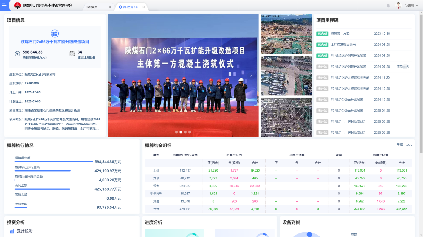423x237 pixels.
Task: Click the blue project grid icon
Action: tap(55, 34)
